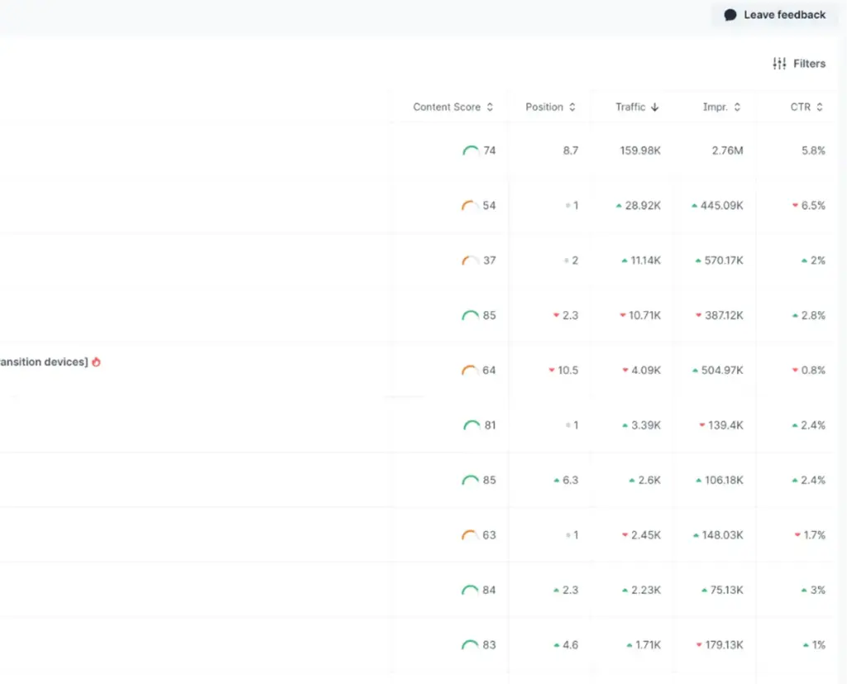Click the green gauge icon for score 83

[470, 645]
